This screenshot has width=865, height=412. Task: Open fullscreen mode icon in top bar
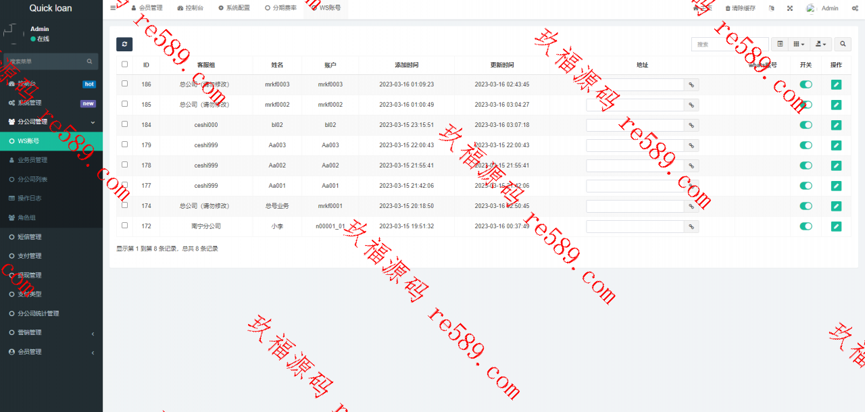pyautogui.click(x=790, y=8)
